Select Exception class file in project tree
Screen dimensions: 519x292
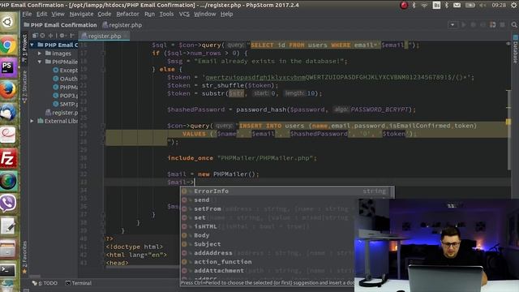point(65,71)
